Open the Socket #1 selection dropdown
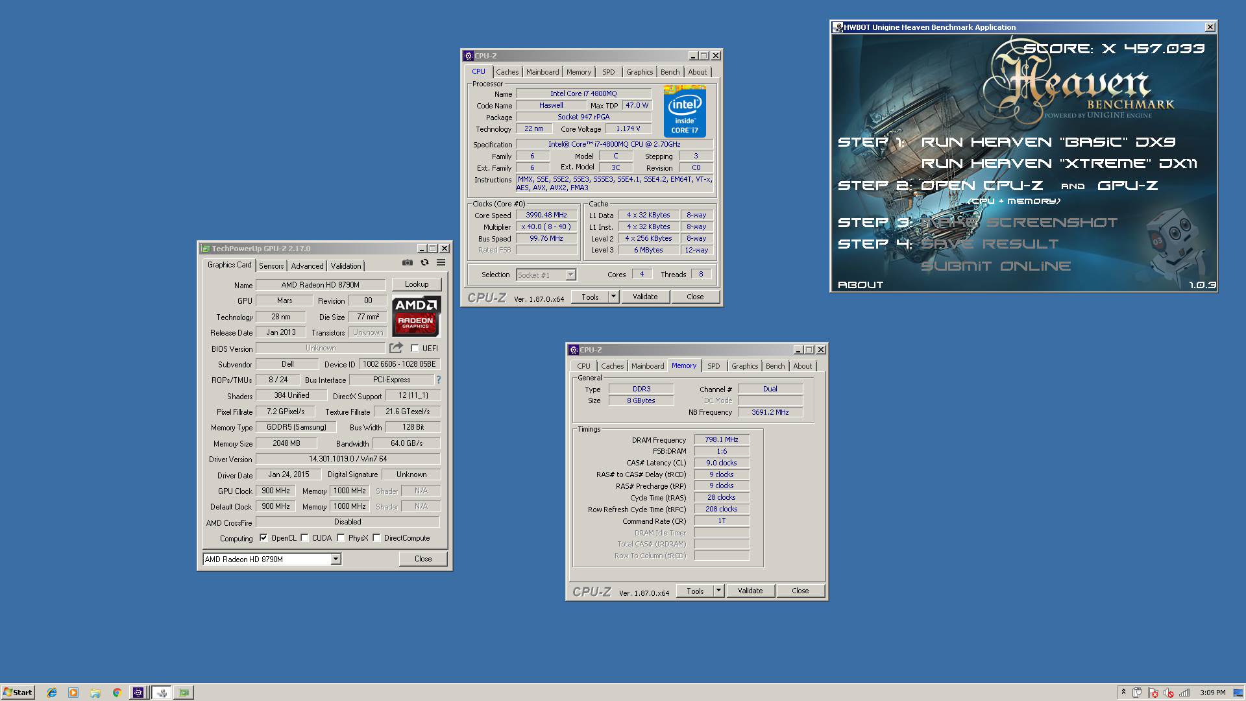This screenshot has height=701, width=1246. [570, 275]
